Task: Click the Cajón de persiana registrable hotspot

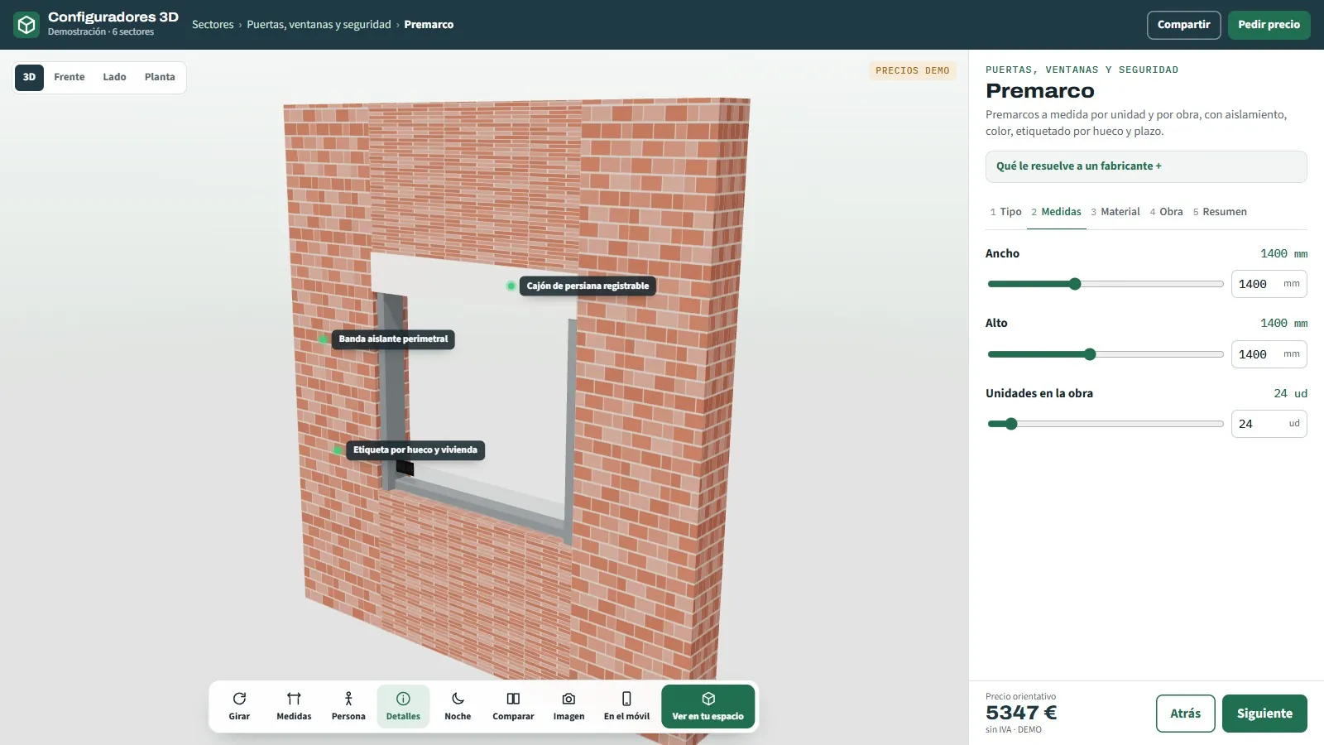Action: point(511,286)
